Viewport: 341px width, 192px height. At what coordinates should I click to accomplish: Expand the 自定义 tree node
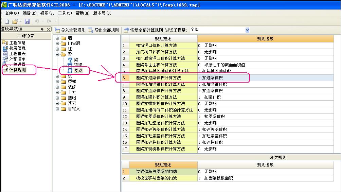[57, 109]
